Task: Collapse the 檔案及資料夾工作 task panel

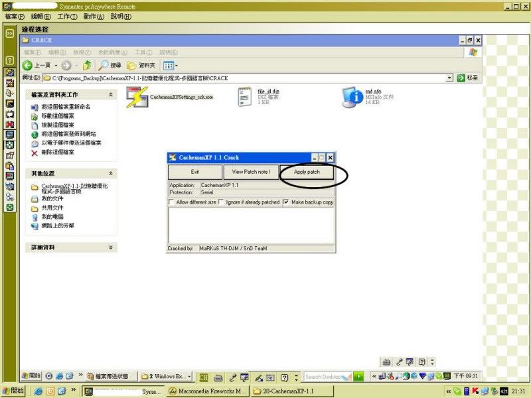Action: [111, 95]
